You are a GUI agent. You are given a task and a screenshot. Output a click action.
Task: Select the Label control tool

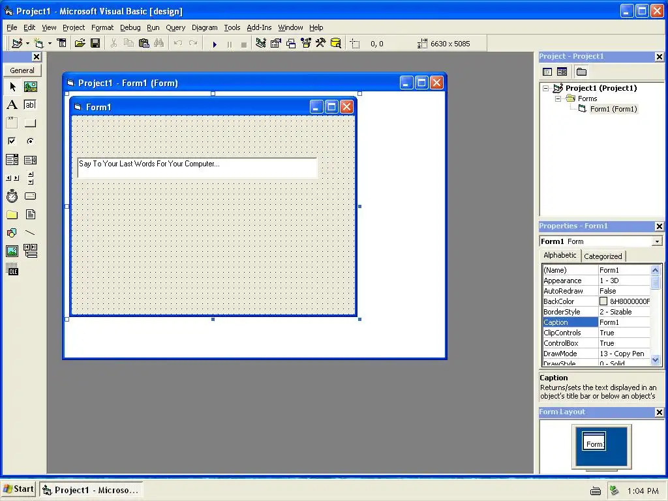12,105
